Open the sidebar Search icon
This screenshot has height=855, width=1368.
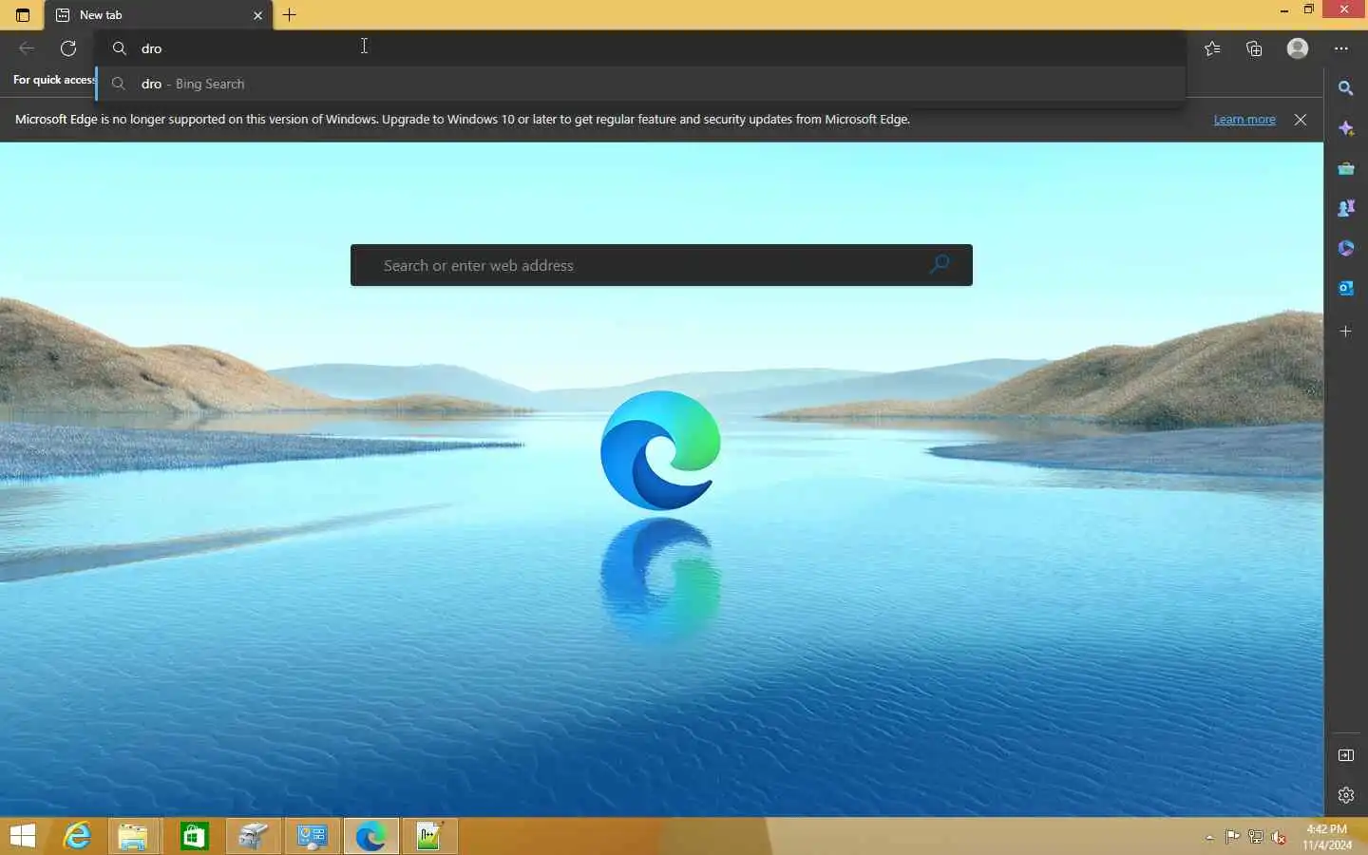[1346, 88]
